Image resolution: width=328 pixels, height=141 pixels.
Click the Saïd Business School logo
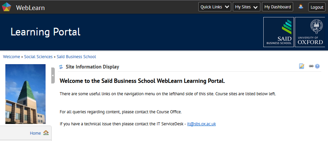(279, 32)
